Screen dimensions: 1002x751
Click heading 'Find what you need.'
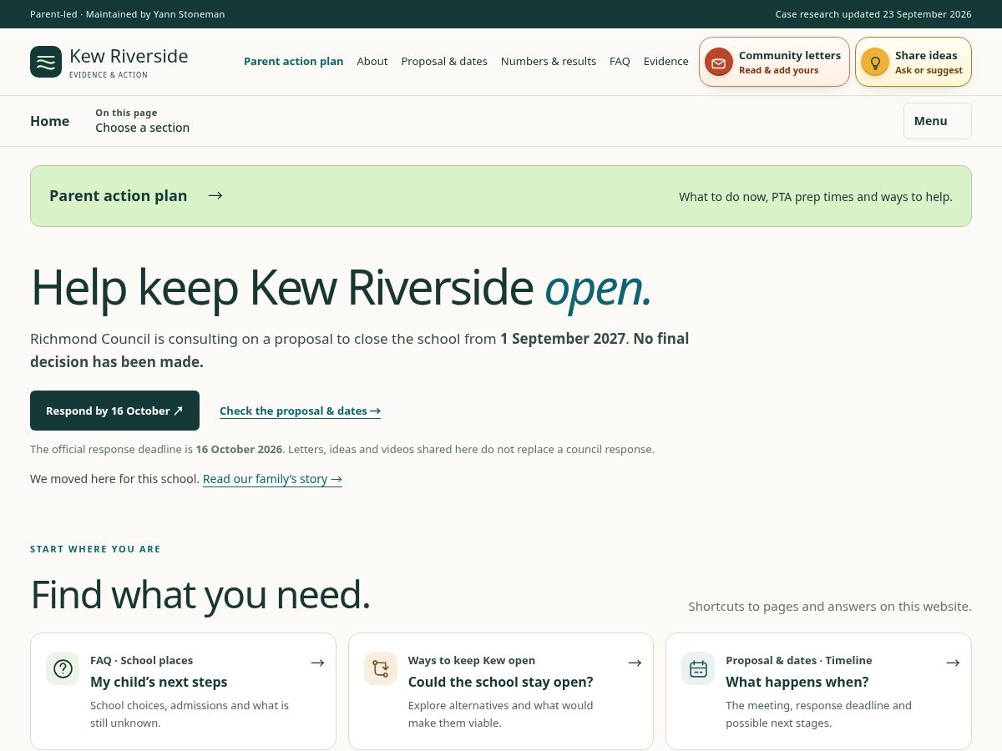pos(200,595)
